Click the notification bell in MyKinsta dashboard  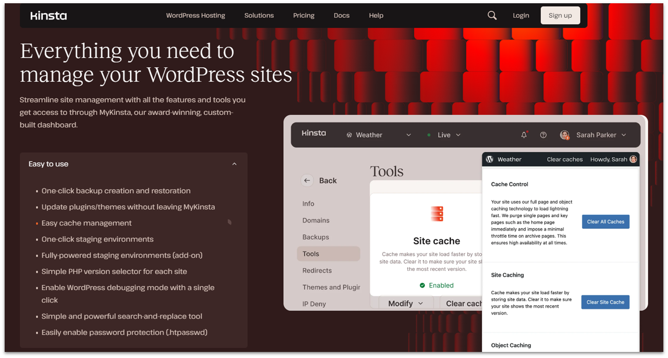(524, 135)
